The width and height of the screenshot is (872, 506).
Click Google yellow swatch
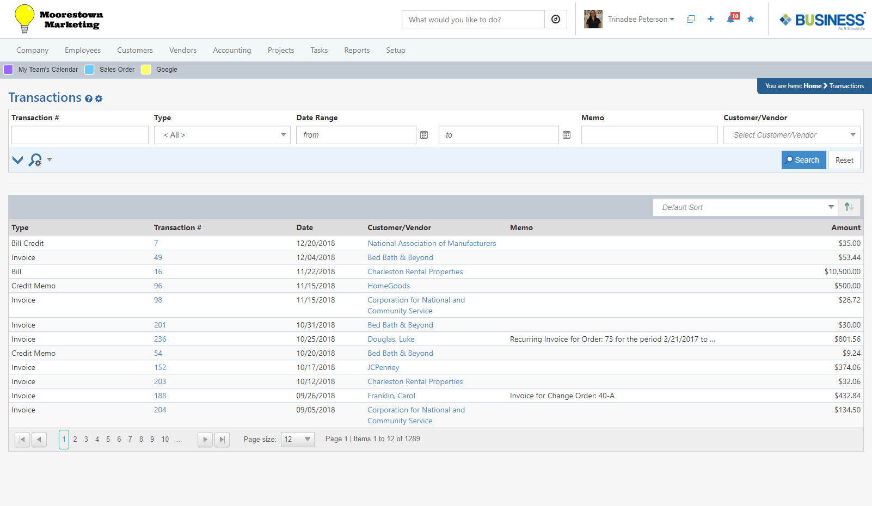click(x=146, y=69)
